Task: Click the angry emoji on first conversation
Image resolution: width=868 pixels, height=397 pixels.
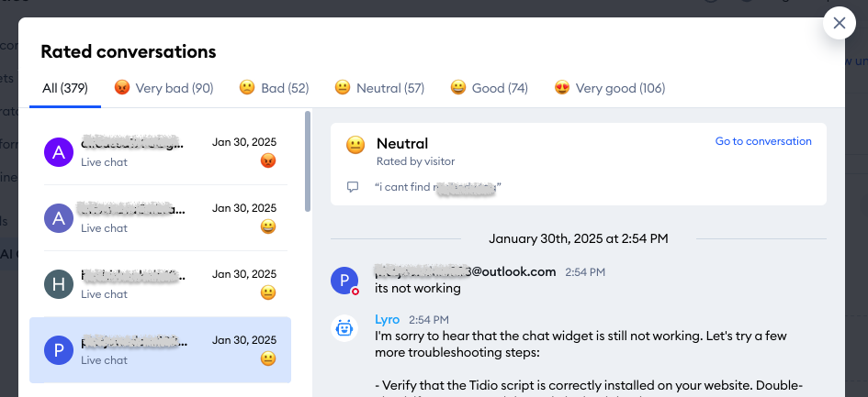Action: [268, 160]
